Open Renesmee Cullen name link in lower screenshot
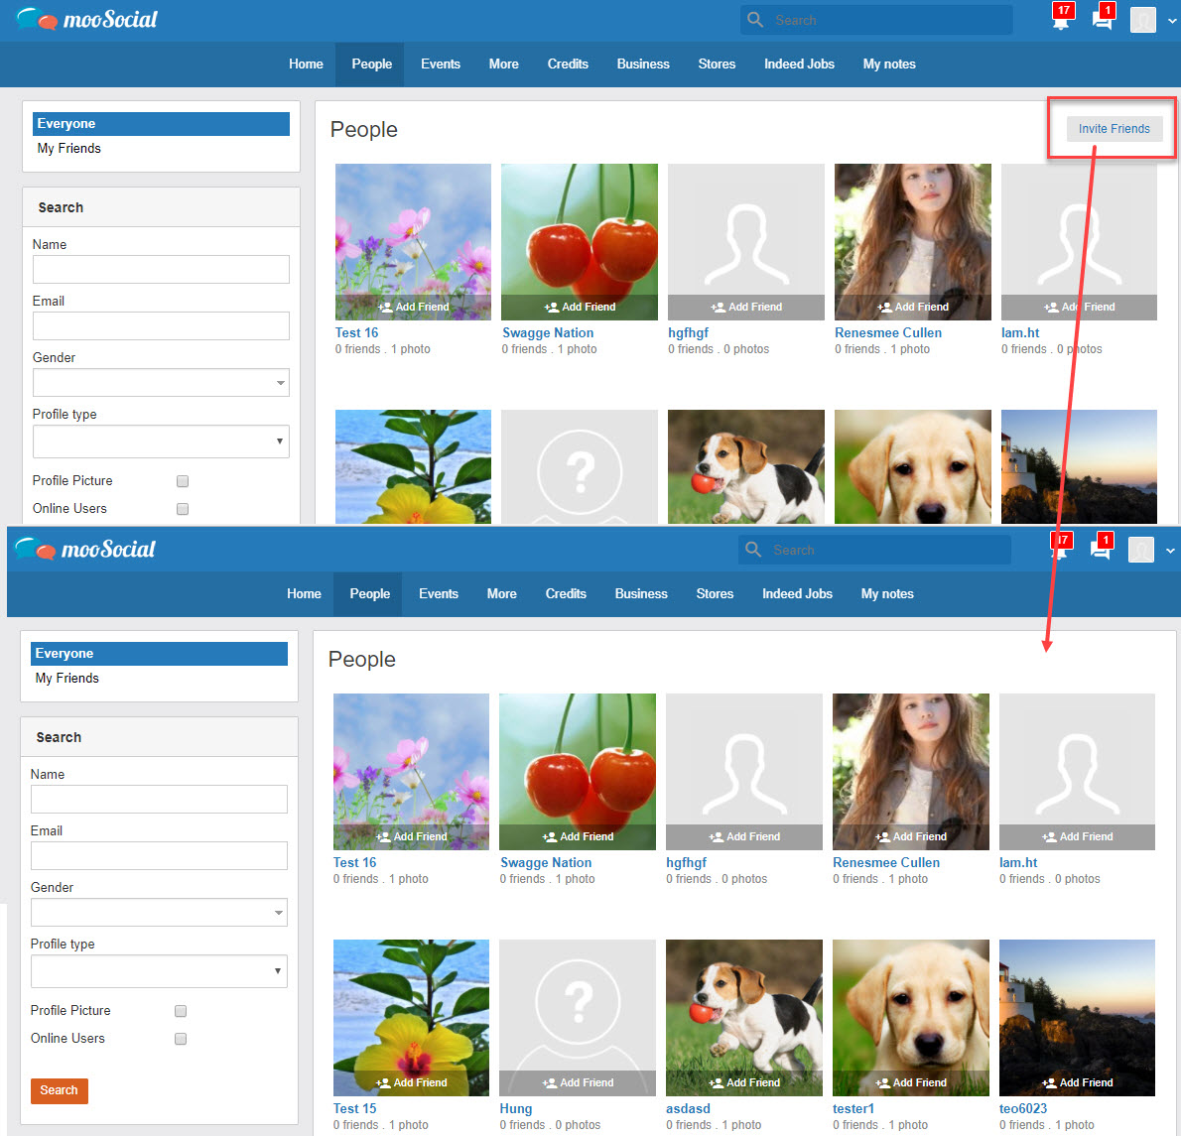The width and height of the screenshot is (1181, 1136). coord(886,862)
